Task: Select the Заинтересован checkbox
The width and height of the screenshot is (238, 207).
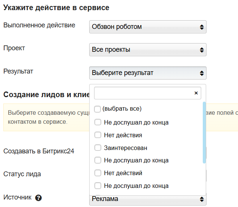Action: click(x=98, y=148)
